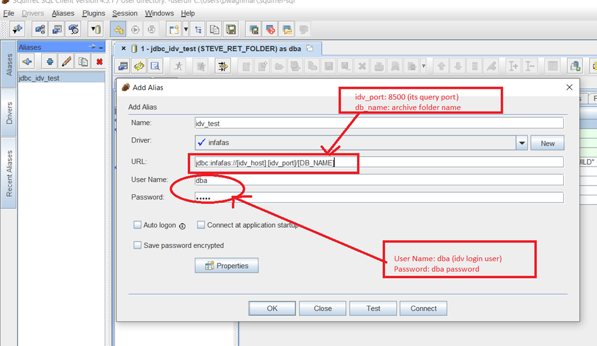Click the session properties icon in session toolbar
The image size is (597, 346).
pyautogui.click(x=123, y=66)
